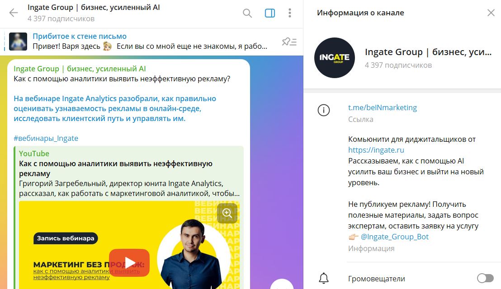This screenshot has height=289, width=501.
Task: Open the three-dot more options menu
Action: click(x=290, y=13)
